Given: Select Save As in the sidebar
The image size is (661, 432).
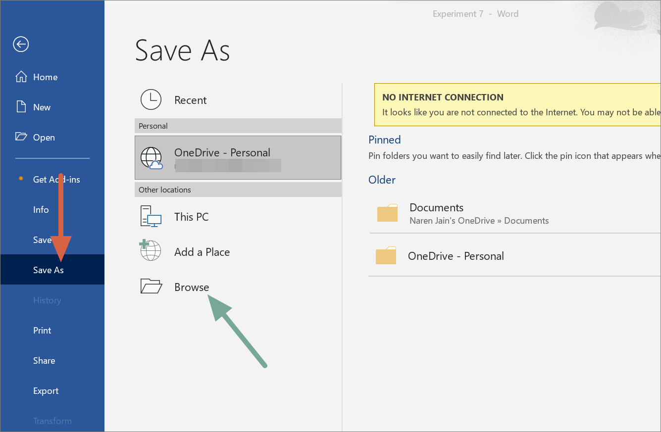Looking at the screenshot, I should pos(48,270).
